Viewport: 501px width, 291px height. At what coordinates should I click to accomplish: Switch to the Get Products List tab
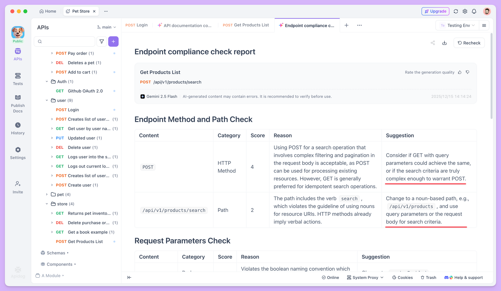(x=245, y=25)
